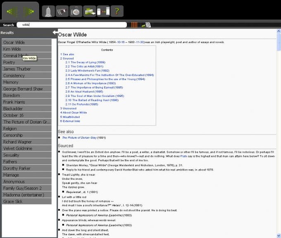Follow 2.11 De Profundis link
The image size is (281, 238).
[82, 104]
